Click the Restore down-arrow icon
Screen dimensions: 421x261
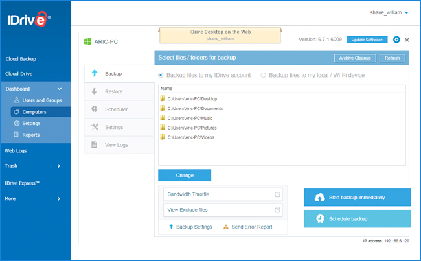[x=95, y=91]
